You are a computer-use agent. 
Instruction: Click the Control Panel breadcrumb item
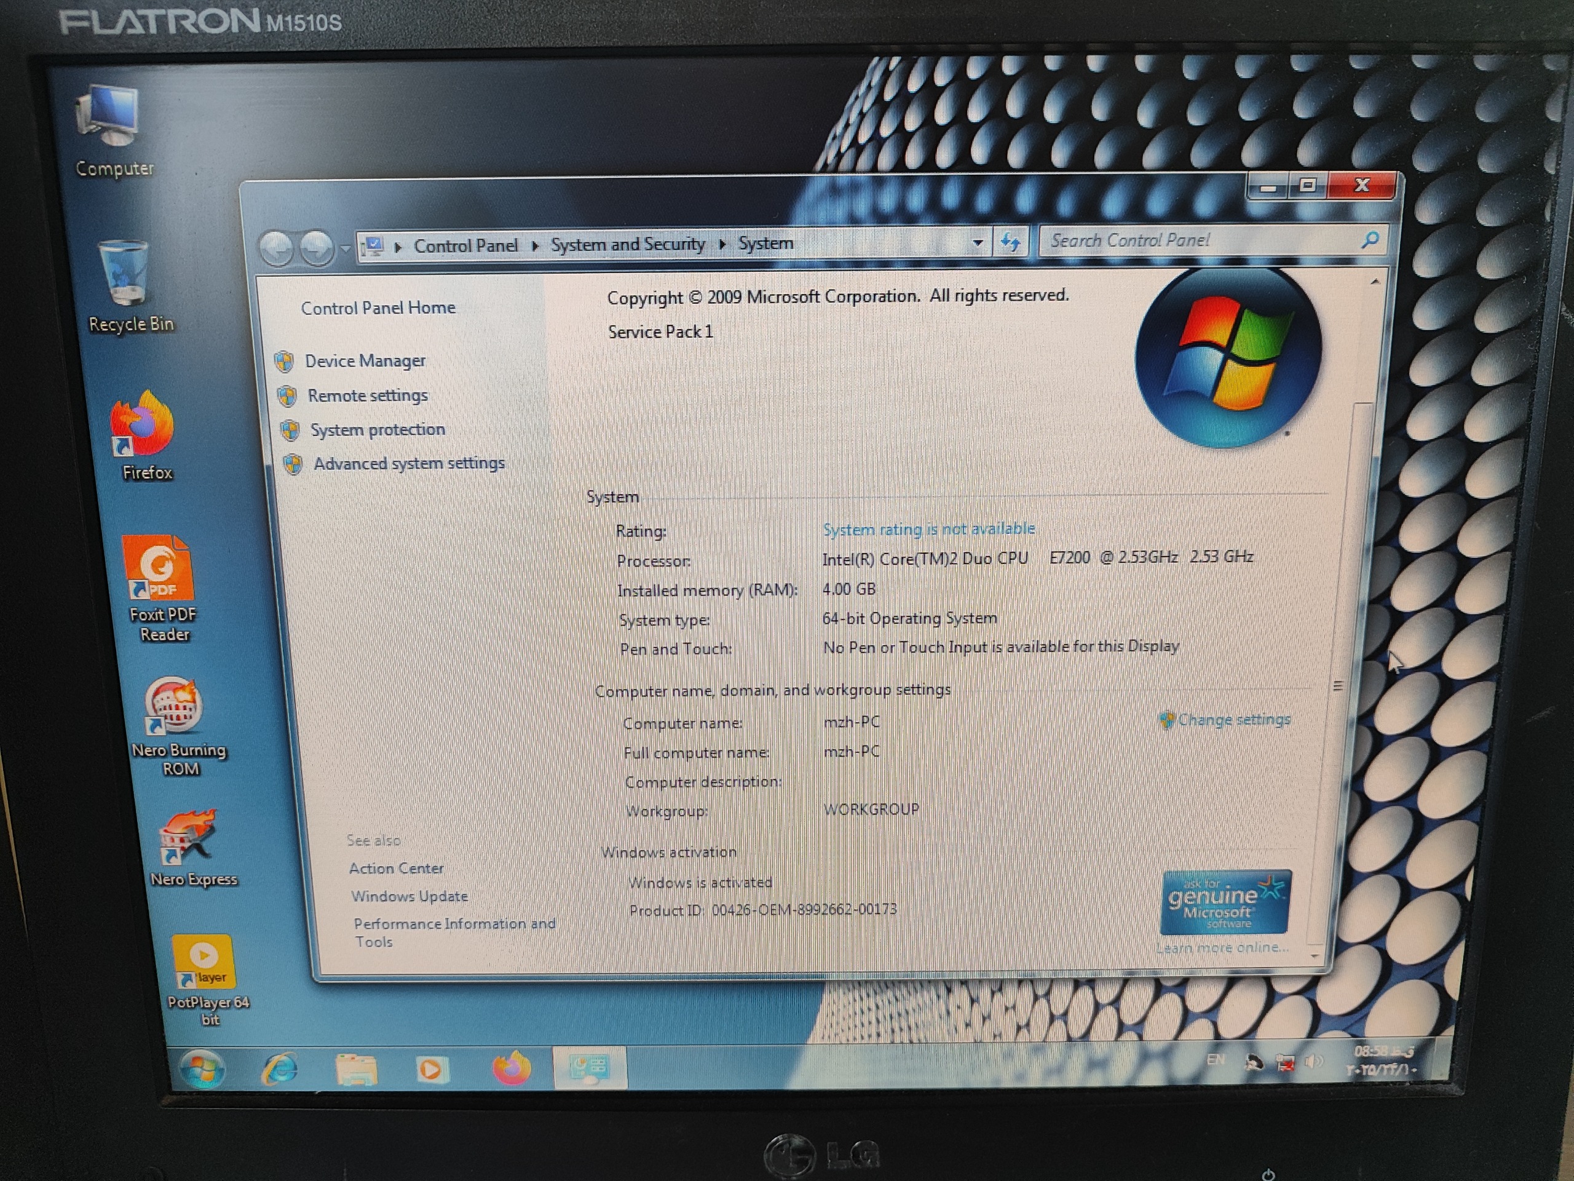tap(465, 245)
